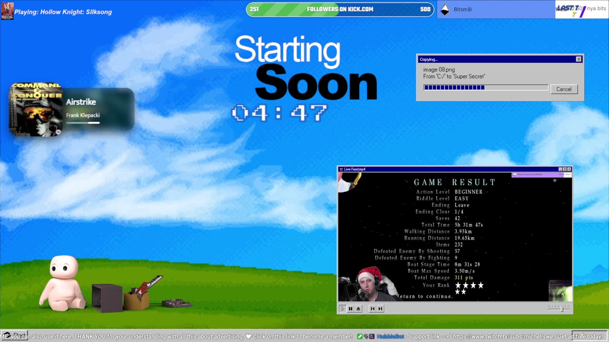Click 'Click on this link to become a member!'
This screenshot has height=342, width=609.
click(303, 336)
